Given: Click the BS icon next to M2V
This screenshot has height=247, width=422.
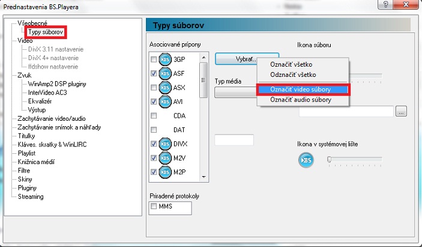Looking at the screenshot, I should [165, 158].
